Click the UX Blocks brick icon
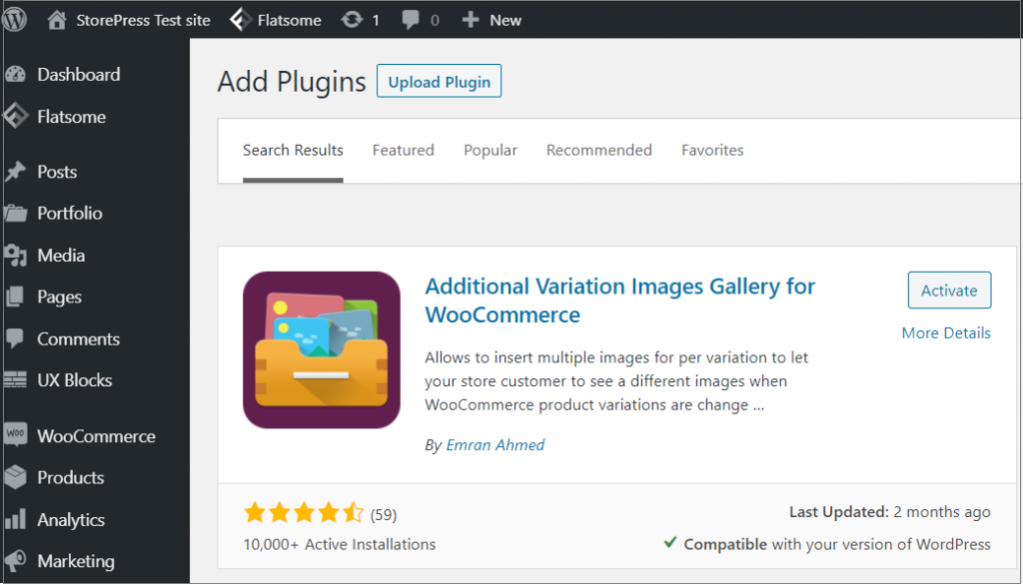 (x=16, y=380)
